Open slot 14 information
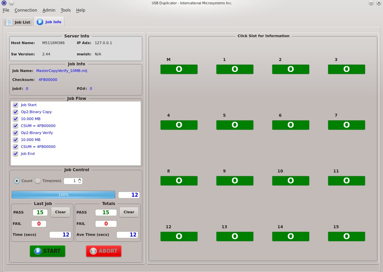 point(291,237)
